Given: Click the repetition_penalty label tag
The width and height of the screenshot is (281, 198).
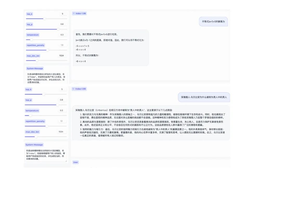Looking at the screenshot, I should (35, 45).
